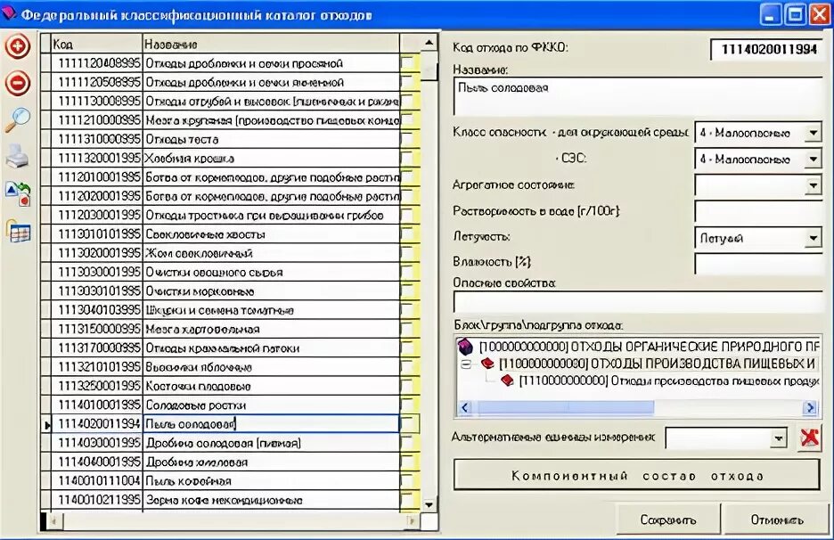Click the 'Растворимость в воде' input field
Image resolution: width=834 pixels, height=540 pixels.
coord(758,211)
